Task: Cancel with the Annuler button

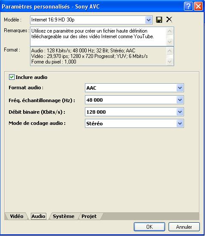Action: click(184, 227)
